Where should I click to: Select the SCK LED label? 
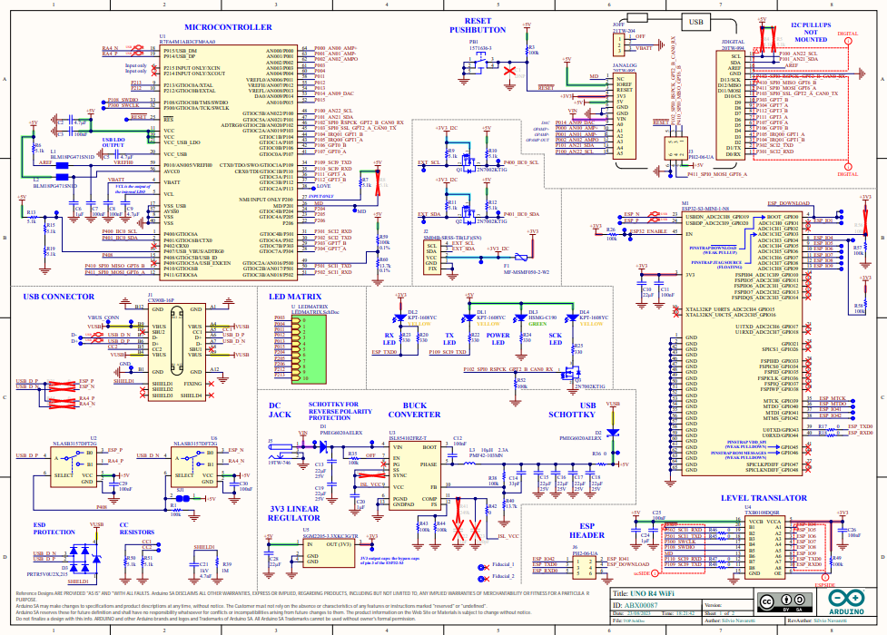coord(556,338)
